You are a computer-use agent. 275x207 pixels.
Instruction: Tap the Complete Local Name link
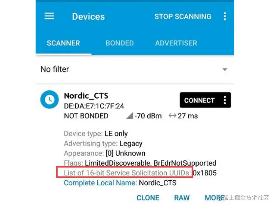click(100, 183)
